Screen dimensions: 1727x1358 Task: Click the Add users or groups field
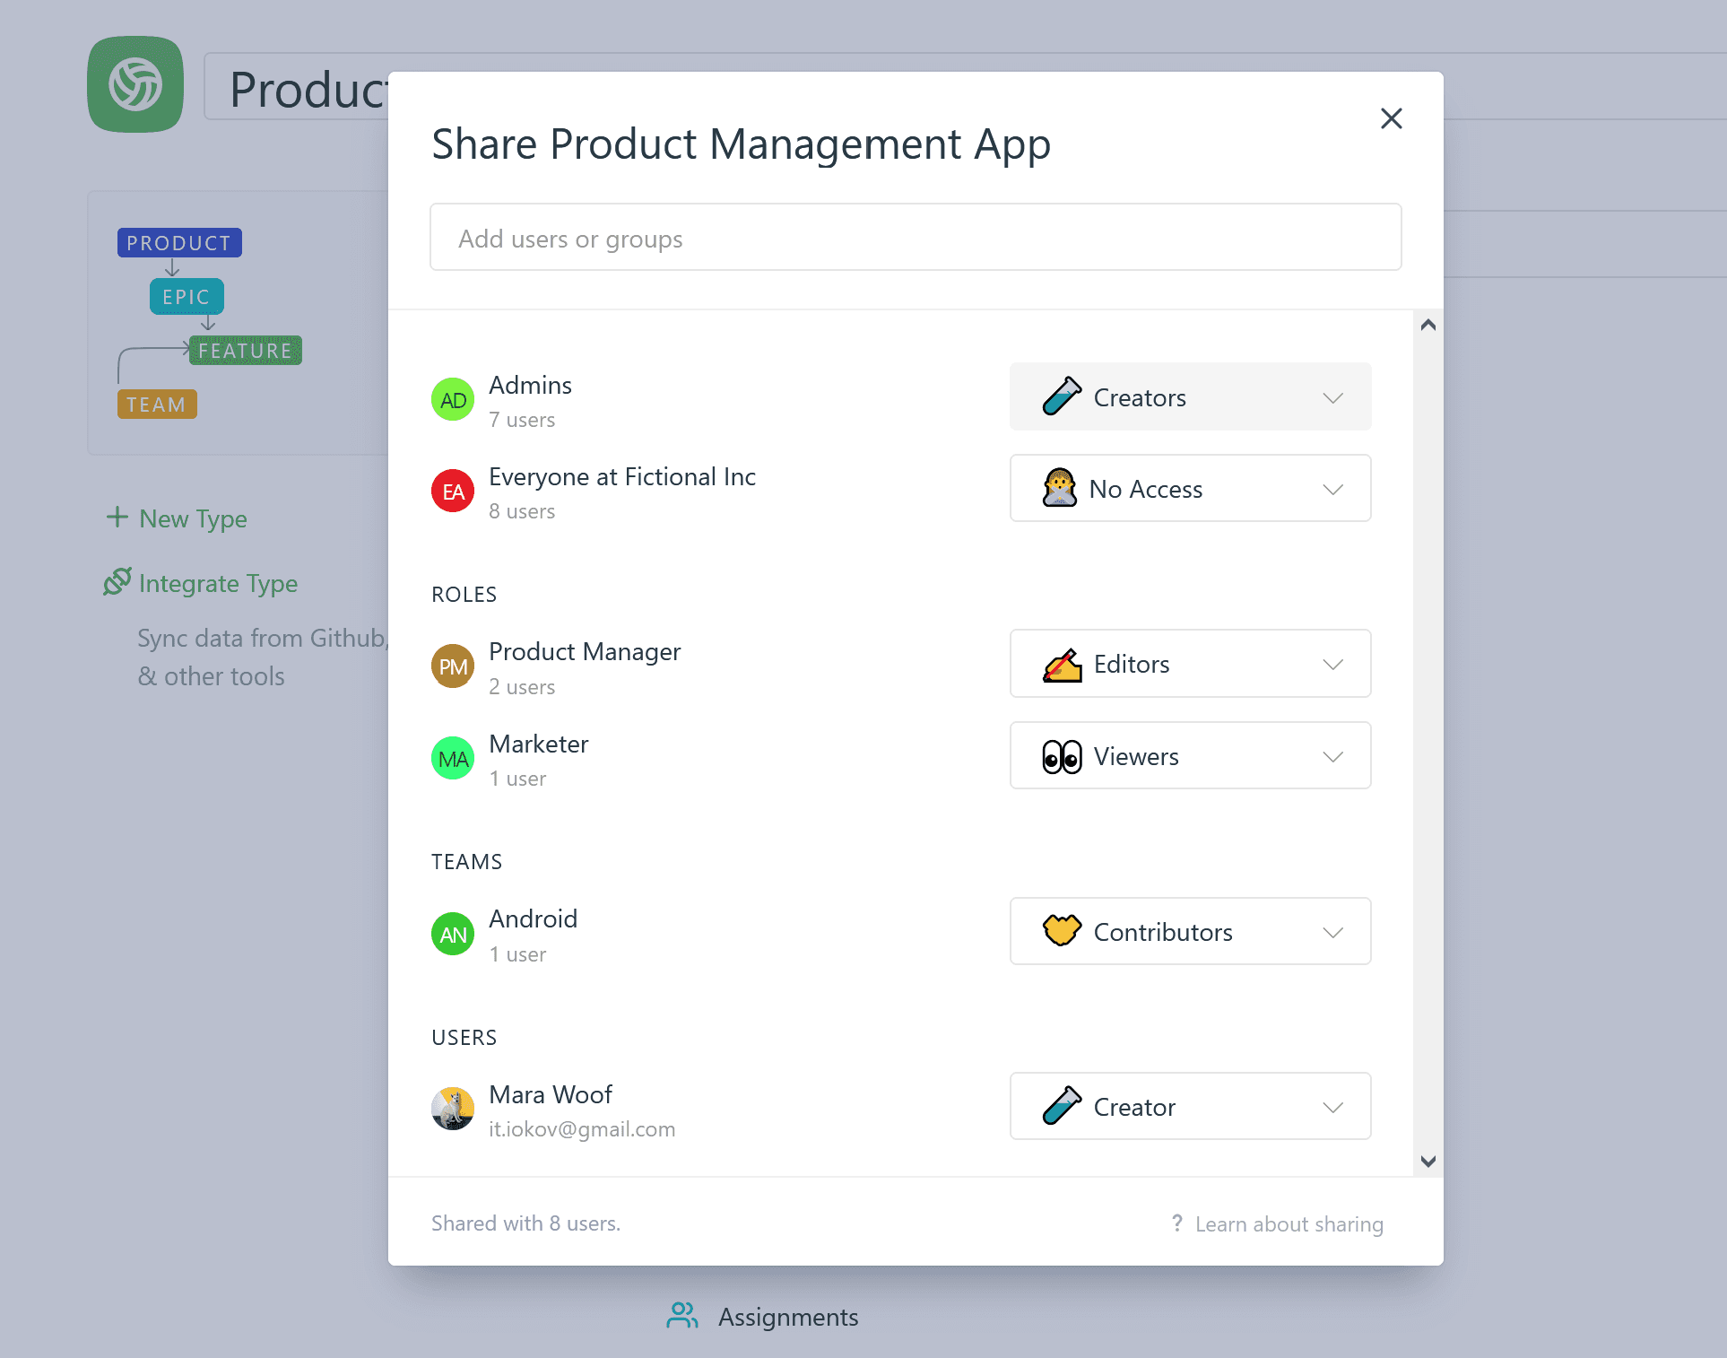pyautogui.click(x=915, y=237)
